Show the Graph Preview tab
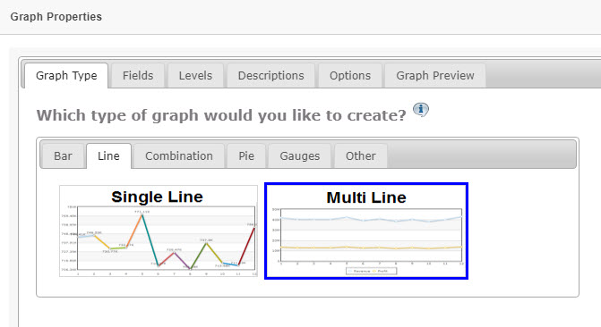601x327 pixels. tap(435, 76)
